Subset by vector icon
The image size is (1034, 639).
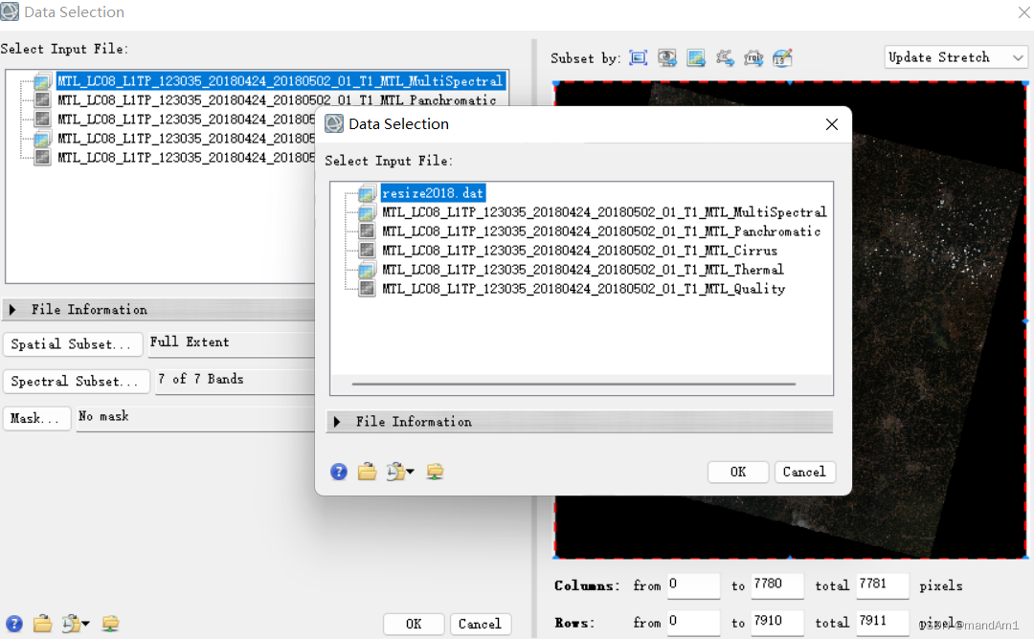[x=725, y=58]
